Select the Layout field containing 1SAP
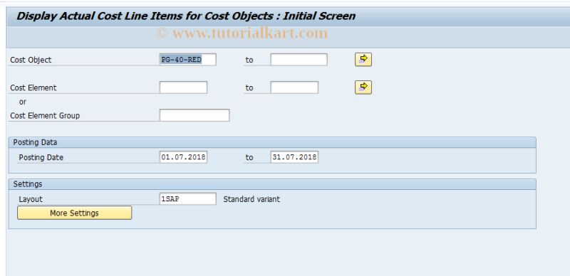This screenshot has height=276, width=570. 187,199
